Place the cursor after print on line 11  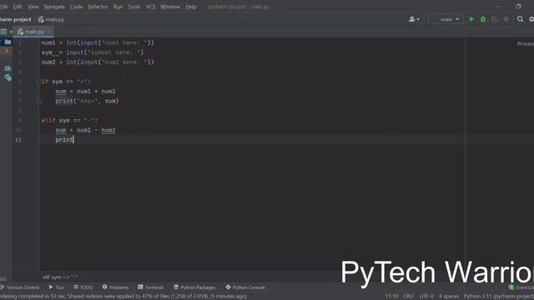pos(73,140)
